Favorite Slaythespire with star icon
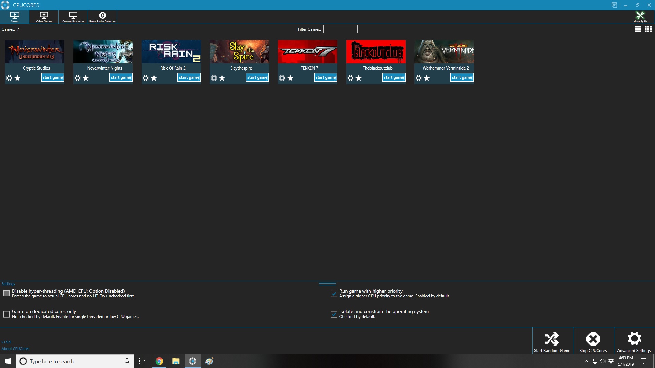Image resolution: width=655 pixels, height=368 pixels. pos(222,78)
